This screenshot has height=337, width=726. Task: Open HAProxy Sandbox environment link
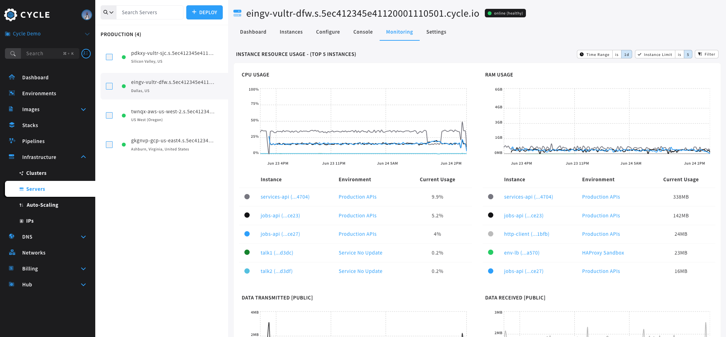tap(603, 253)
